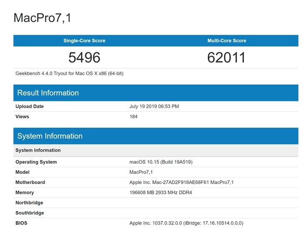Select the date July 19 2019 06:53 PM
This screenshot has width=305, height=232.
click(154, 106)
